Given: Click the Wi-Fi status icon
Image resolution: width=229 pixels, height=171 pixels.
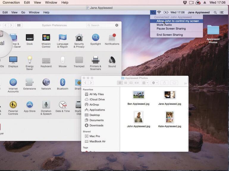Looking at the screenshot, I should tap(159, 12).
